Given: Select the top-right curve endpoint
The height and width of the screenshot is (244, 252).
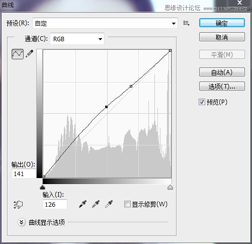Looking at the screenshot, I should (x=170, y=50).
